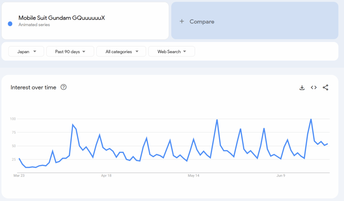This screenshot has height=201, width=344.
Task: Open the embed code icon
Action: (314, 87)
